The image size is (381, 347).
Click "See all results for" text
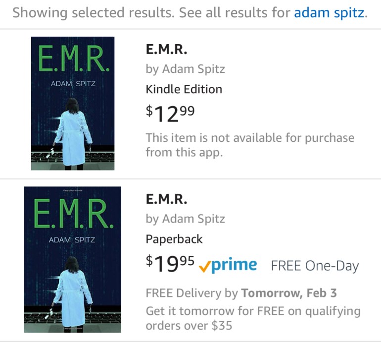point(235,13)
